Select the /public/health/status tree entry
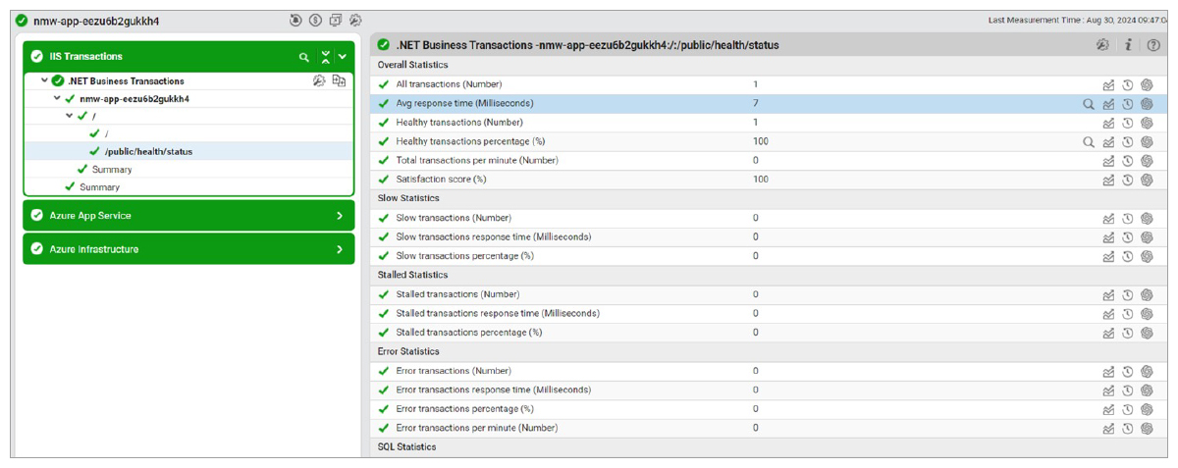Image resolution: width=1178 pixels, height=468 pixels. click(148, 152)
